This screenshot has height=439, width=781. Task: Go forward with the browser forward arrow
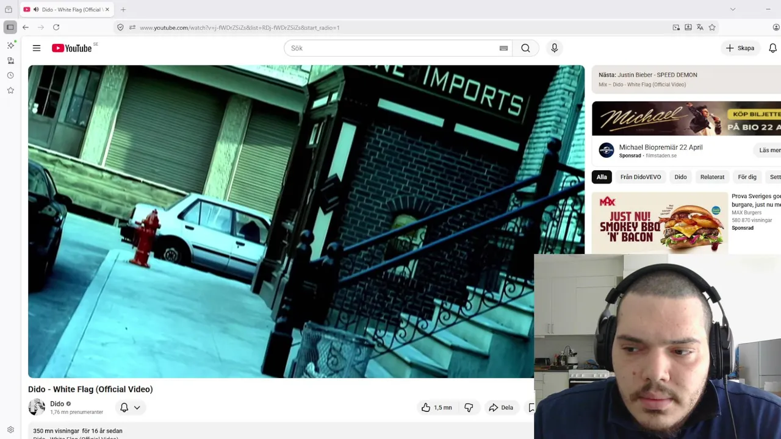click(x=40, y=27)
